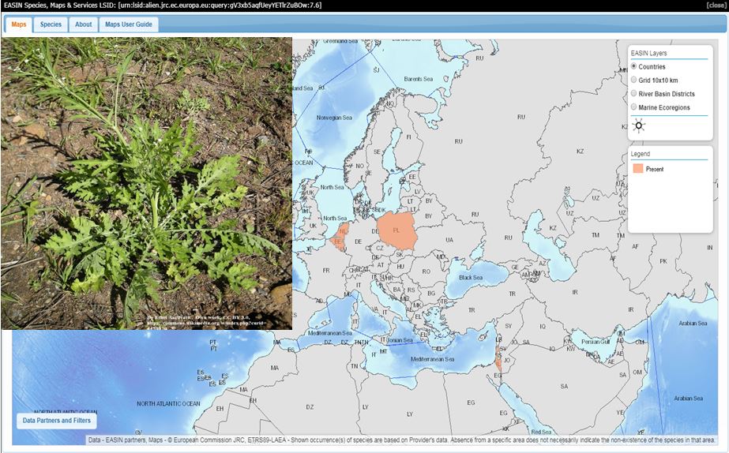Click the Present legend color swatch
Screen dimensions: 729x453
click(x=638, y=169)
